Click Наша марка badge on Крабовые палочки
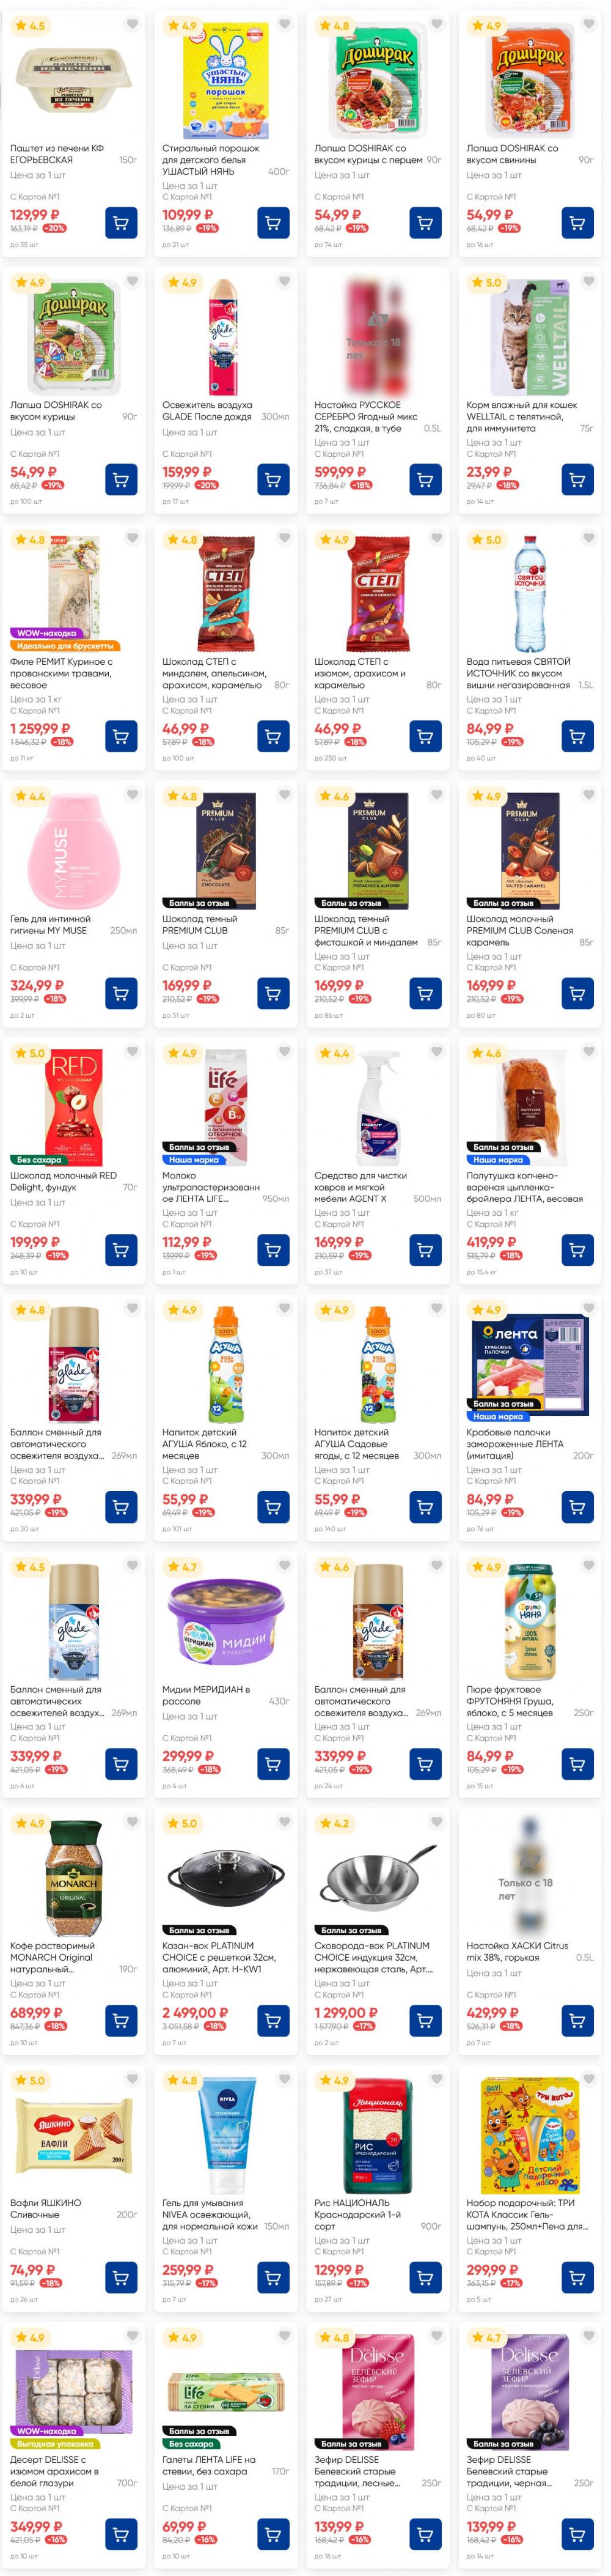 coord(498,1416)
